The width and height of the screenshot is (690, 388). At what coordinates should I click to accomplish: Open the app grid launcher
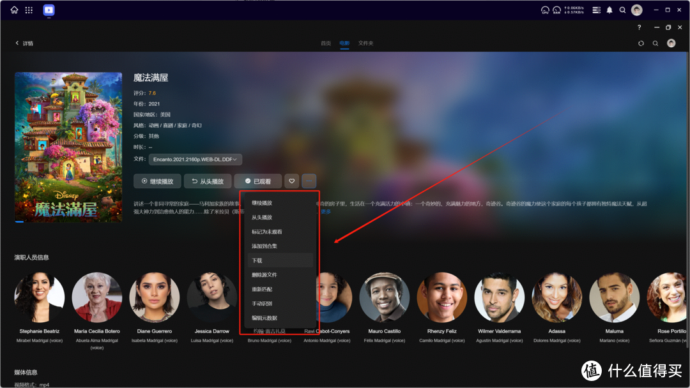point(29,10)
